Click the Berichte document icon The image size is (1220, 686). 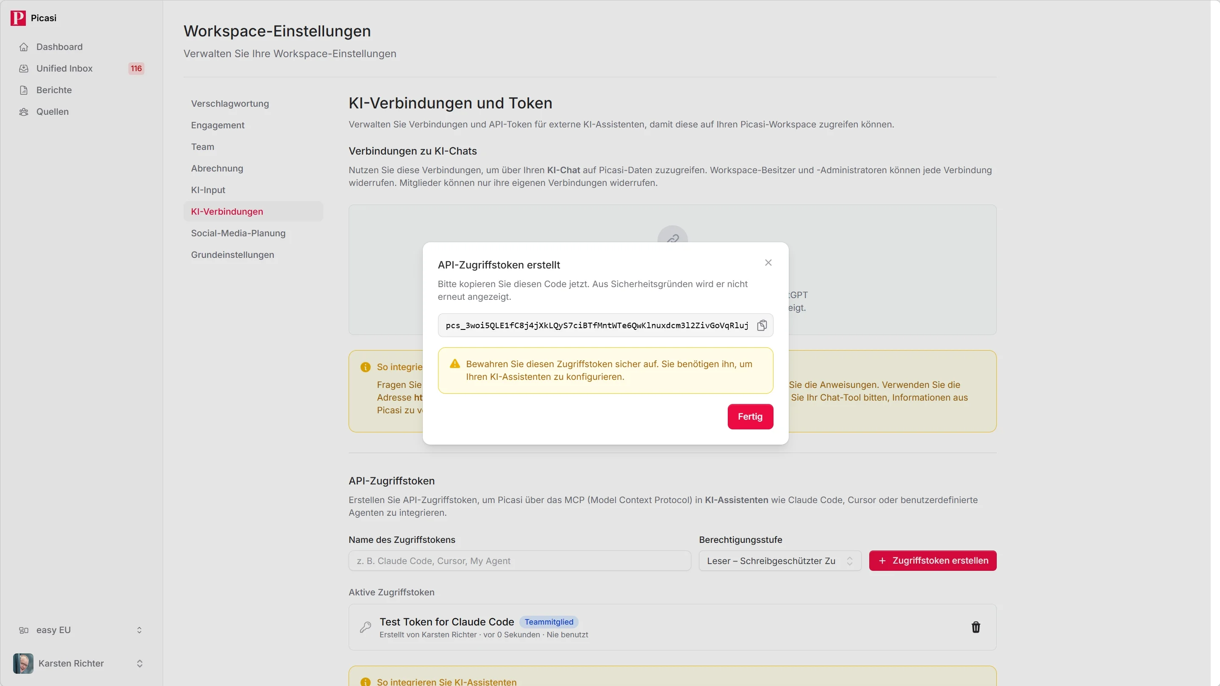click(24, 90)
